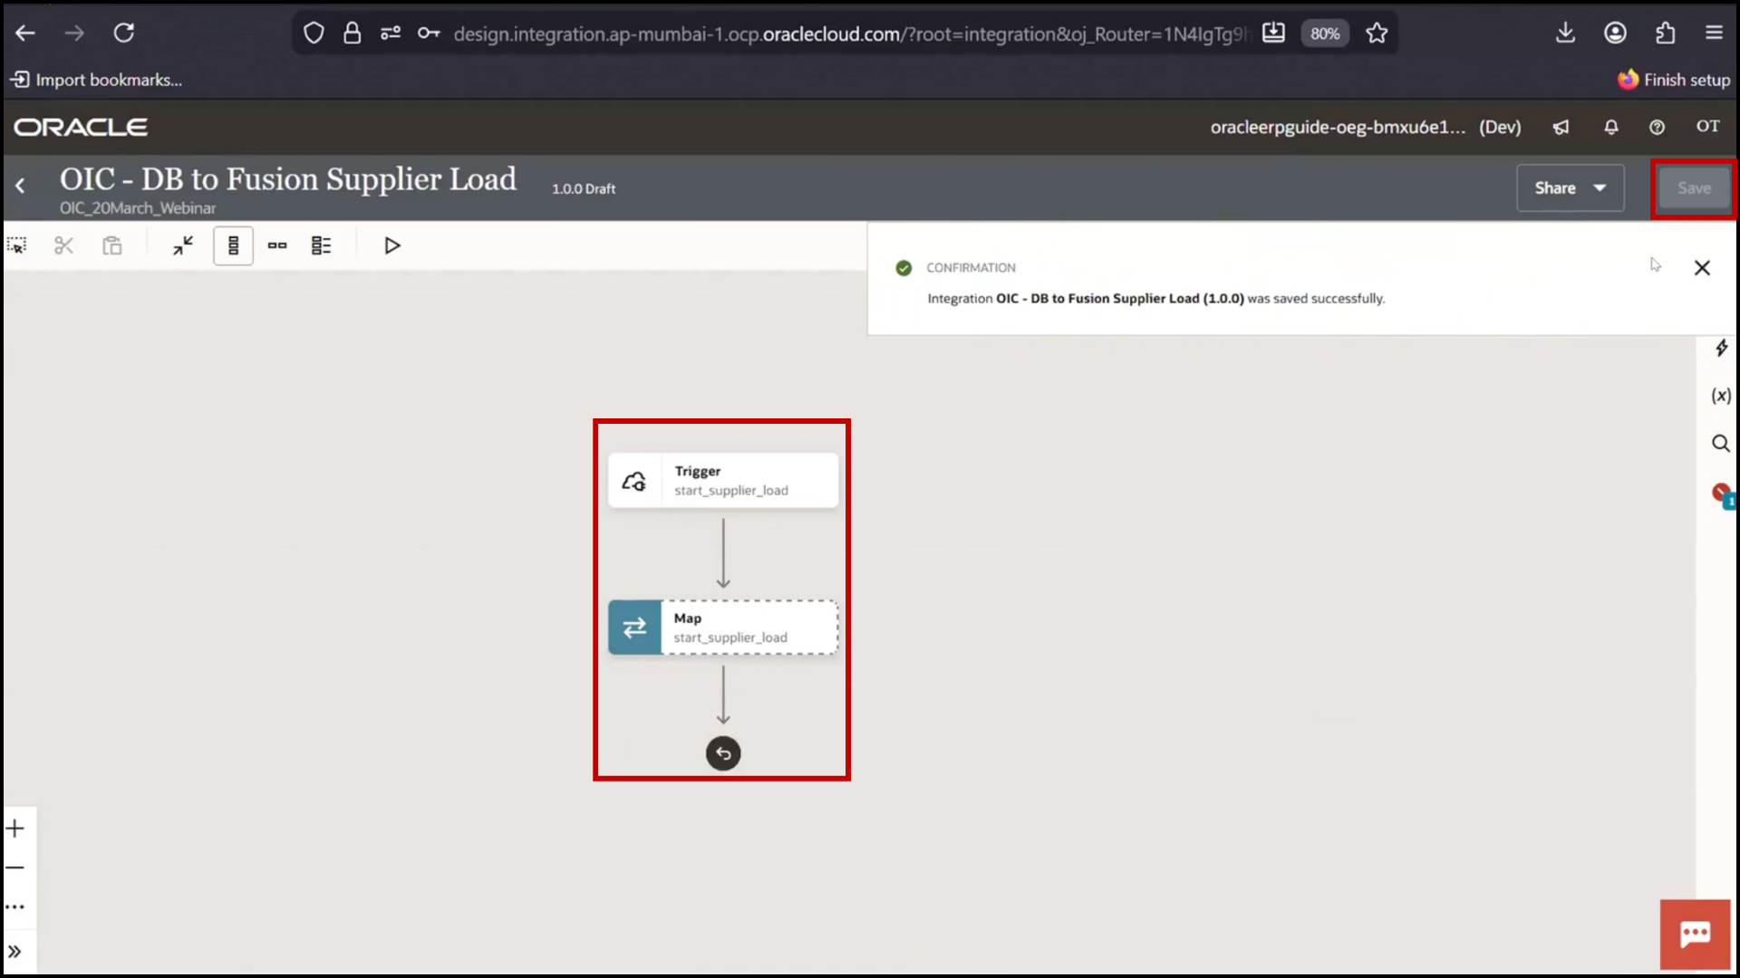The width and height of the screenshot is (1740, 978).
Task: Open the canvas search icon
Action: (1721, 444)
